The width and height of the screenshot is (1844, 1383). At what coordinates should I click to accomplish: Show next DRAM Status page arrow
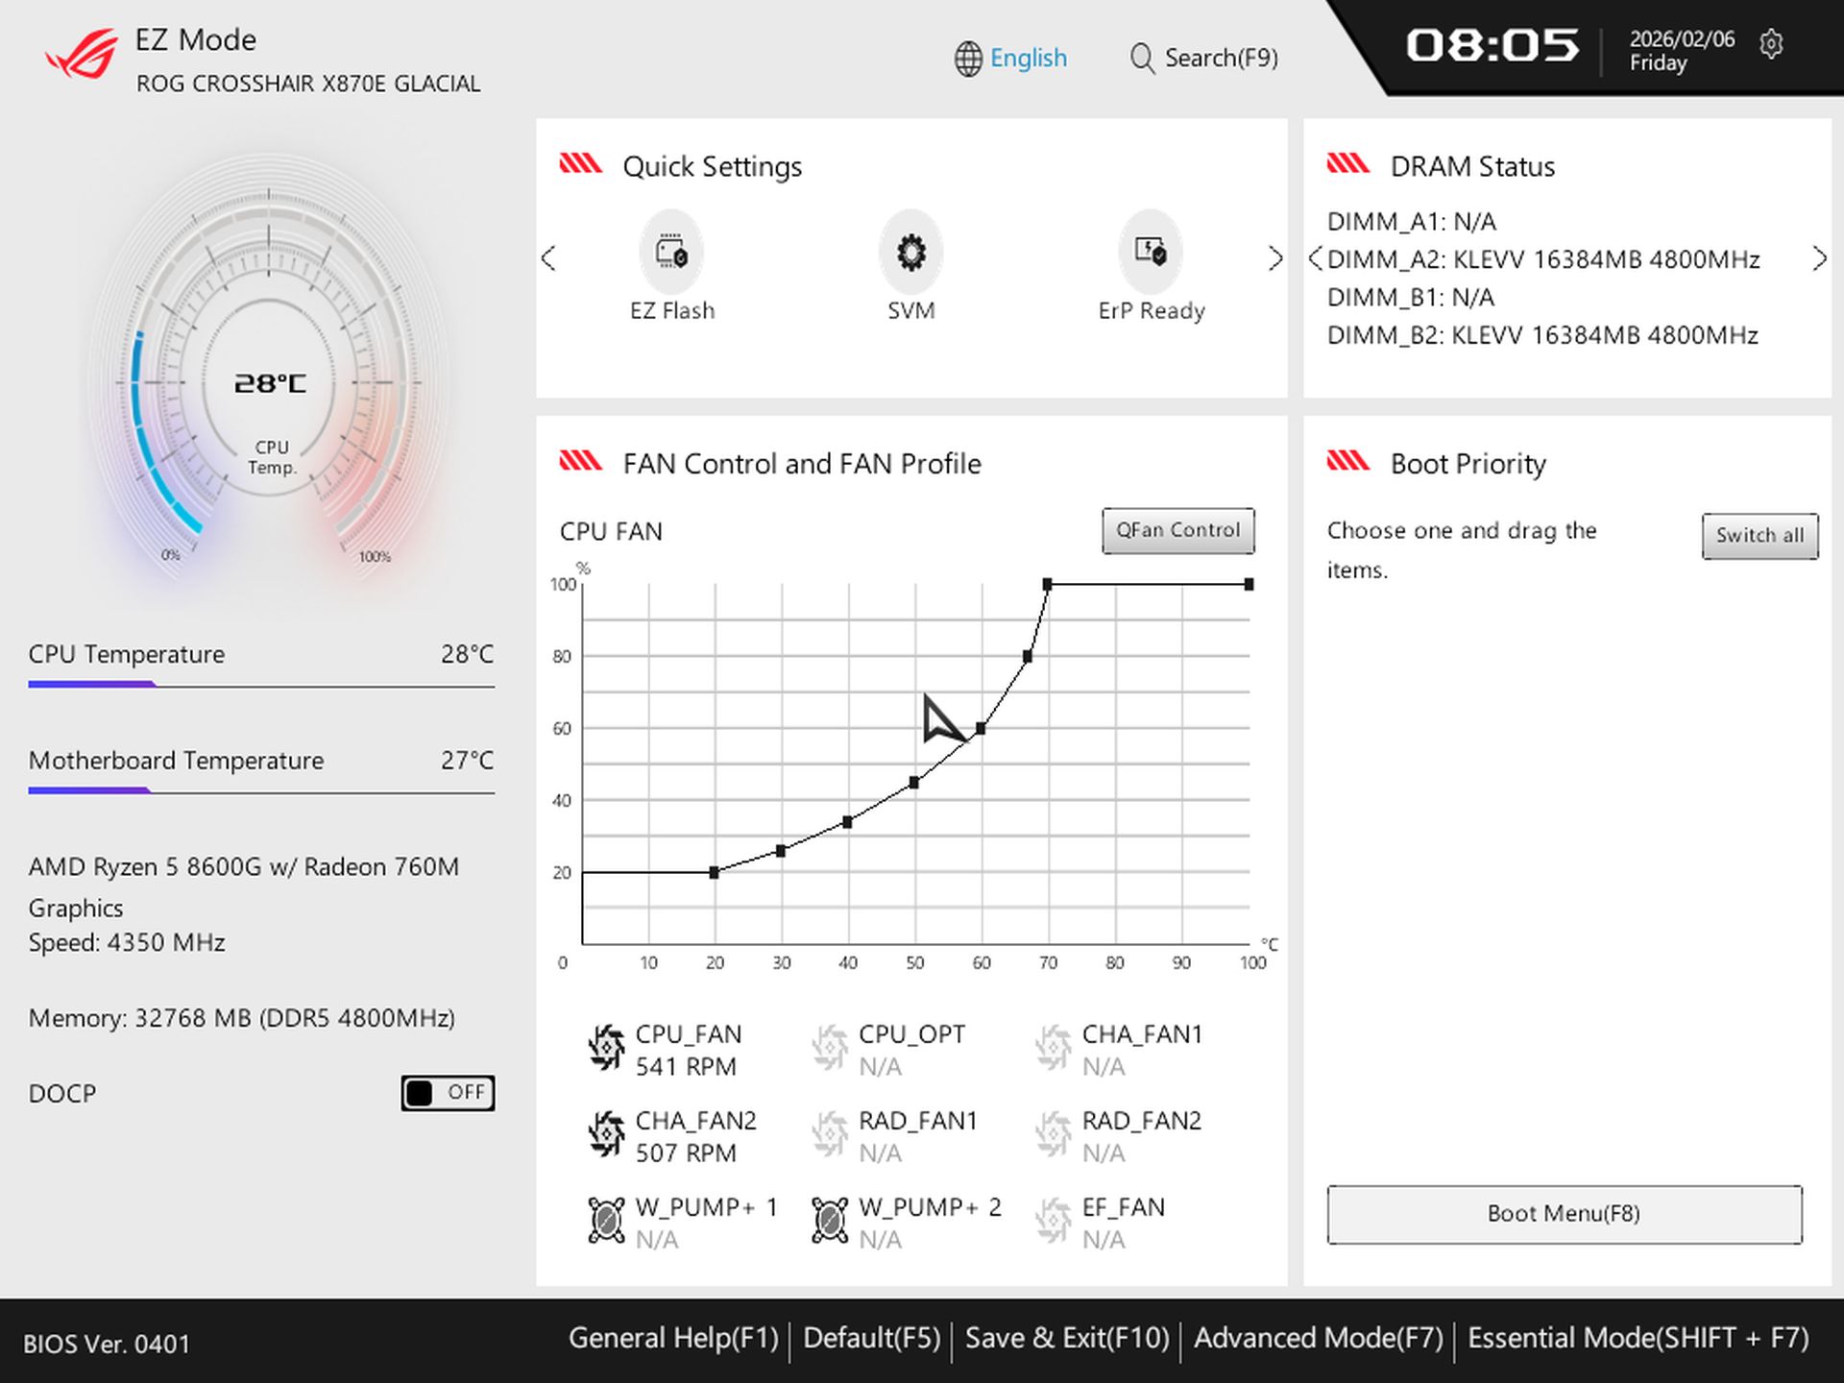[1818, 258]
